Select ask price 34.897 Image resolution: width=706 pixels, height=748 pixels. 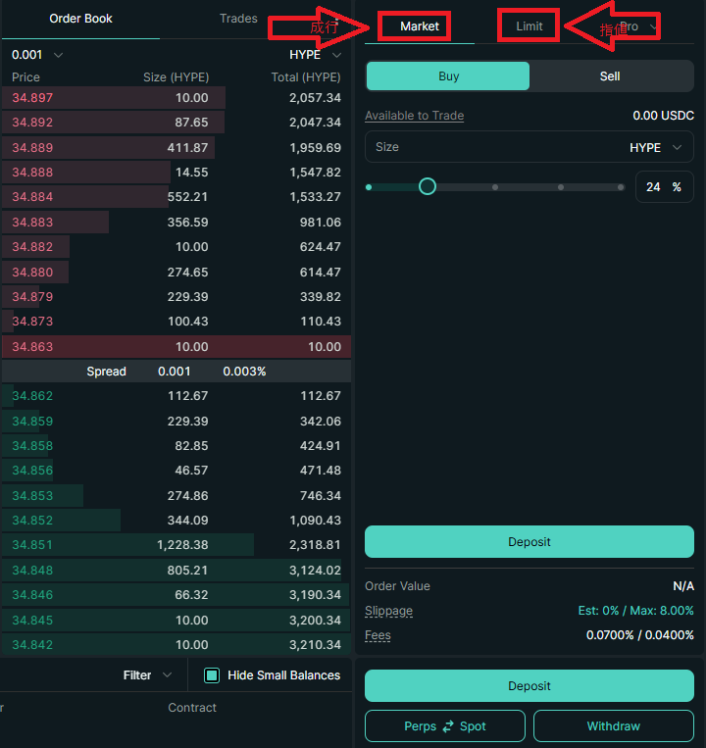(x=32, y=98)
